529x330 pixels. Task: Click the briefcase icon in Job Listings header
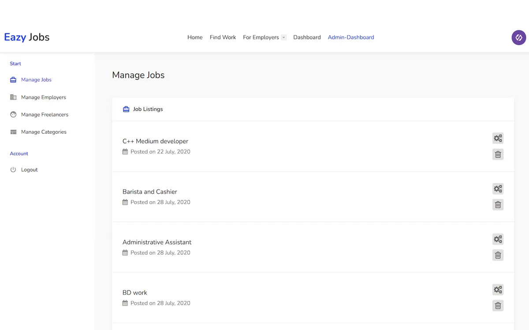tap(126, 109)
